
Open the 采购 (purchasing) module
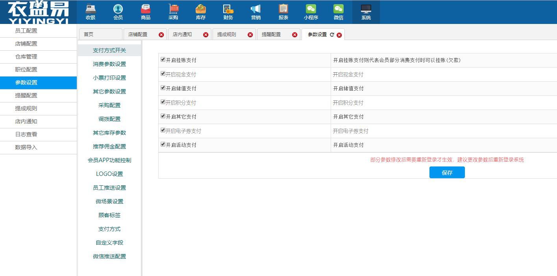(173, 12)
